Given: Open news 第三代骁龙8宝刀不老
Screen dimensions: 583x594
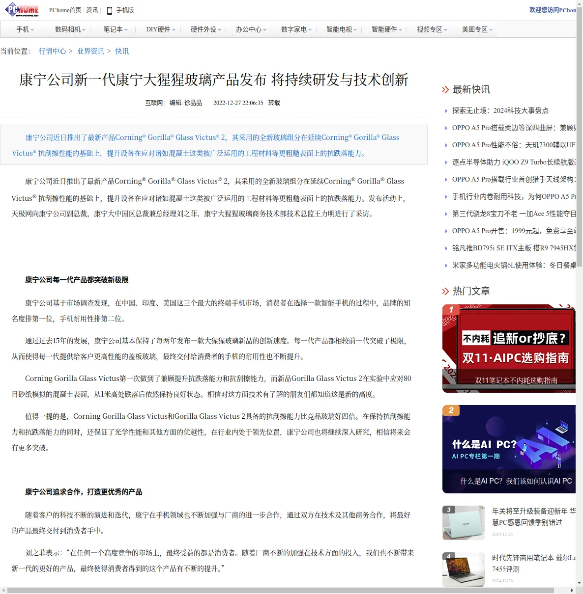Looking at the screenshot, I should (x=514, y=214).
